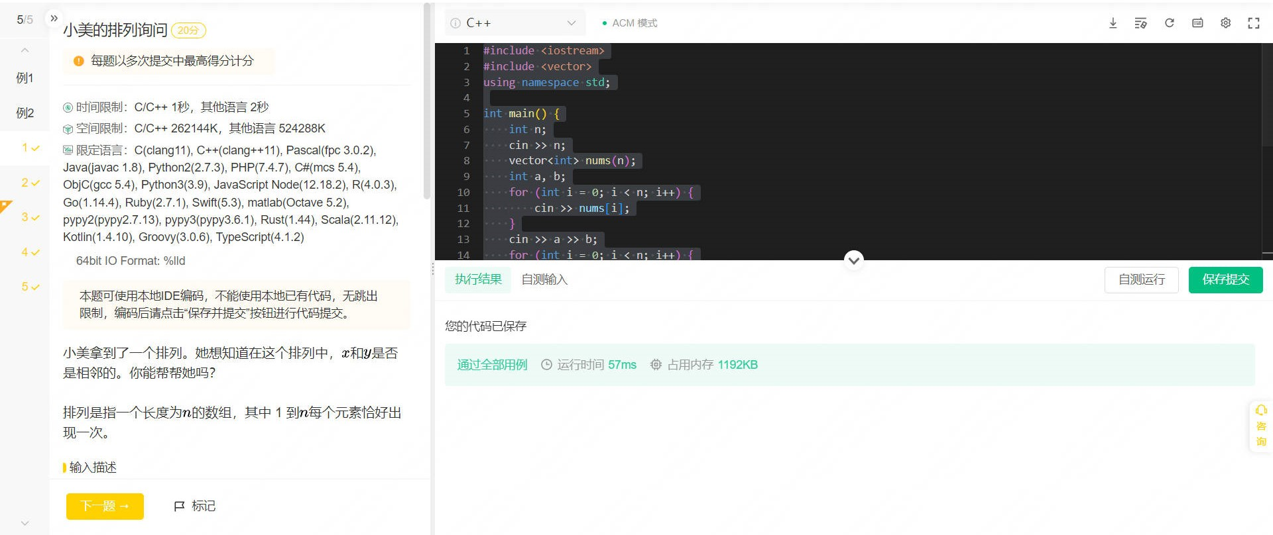Click the 您的代码已保存 message
Screen dimensions: 1273x535
tap(485, 326)
